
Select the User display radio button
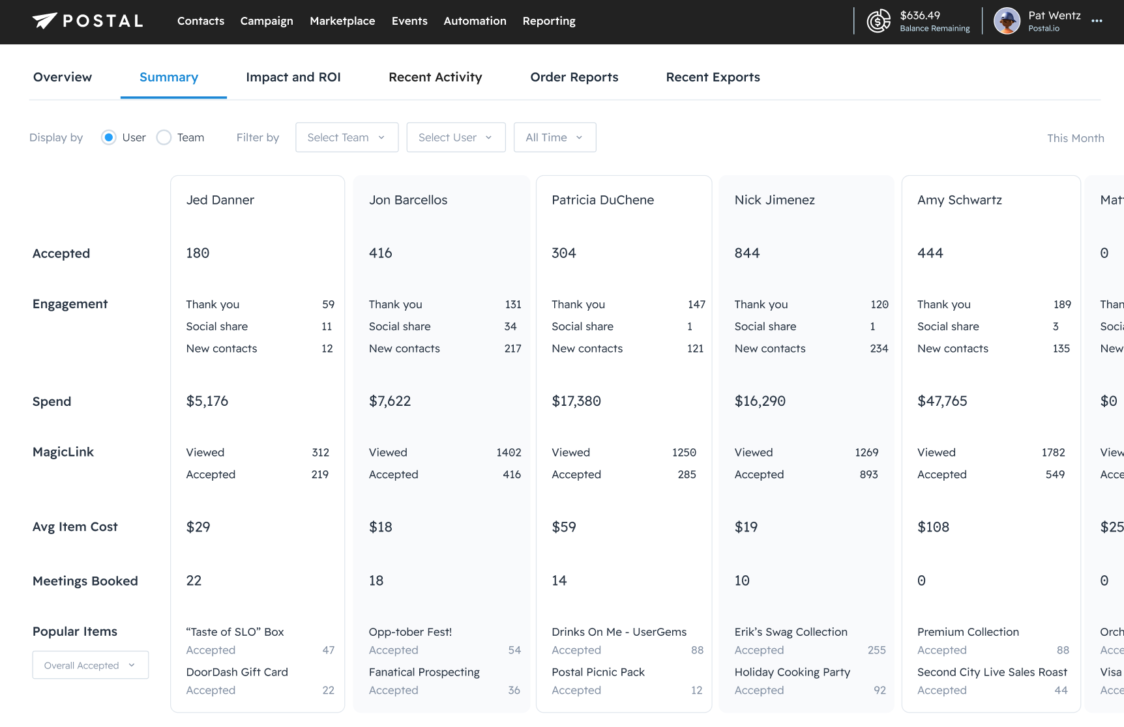(109, 137)
